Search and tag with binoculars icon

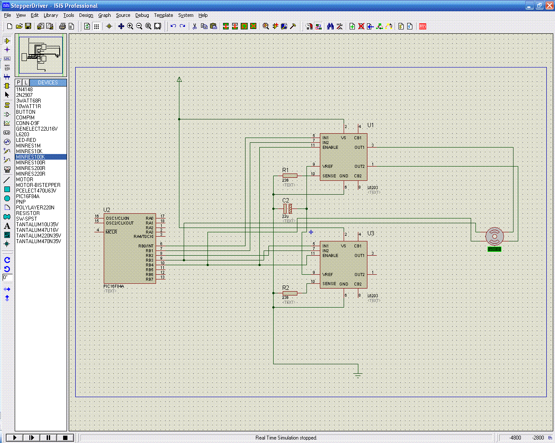coord(330,26)
